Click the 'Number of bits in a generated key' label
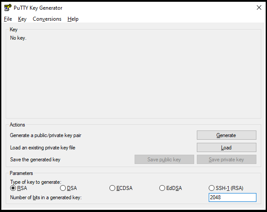The height and width of the screenshot is (212, 267). (46, 197)
